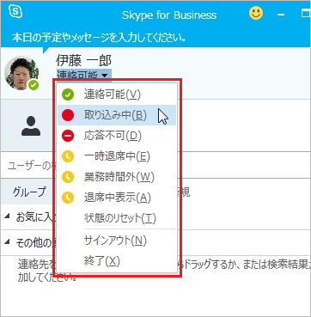Select 退席中表示(A) status

[x=117, y=198]
